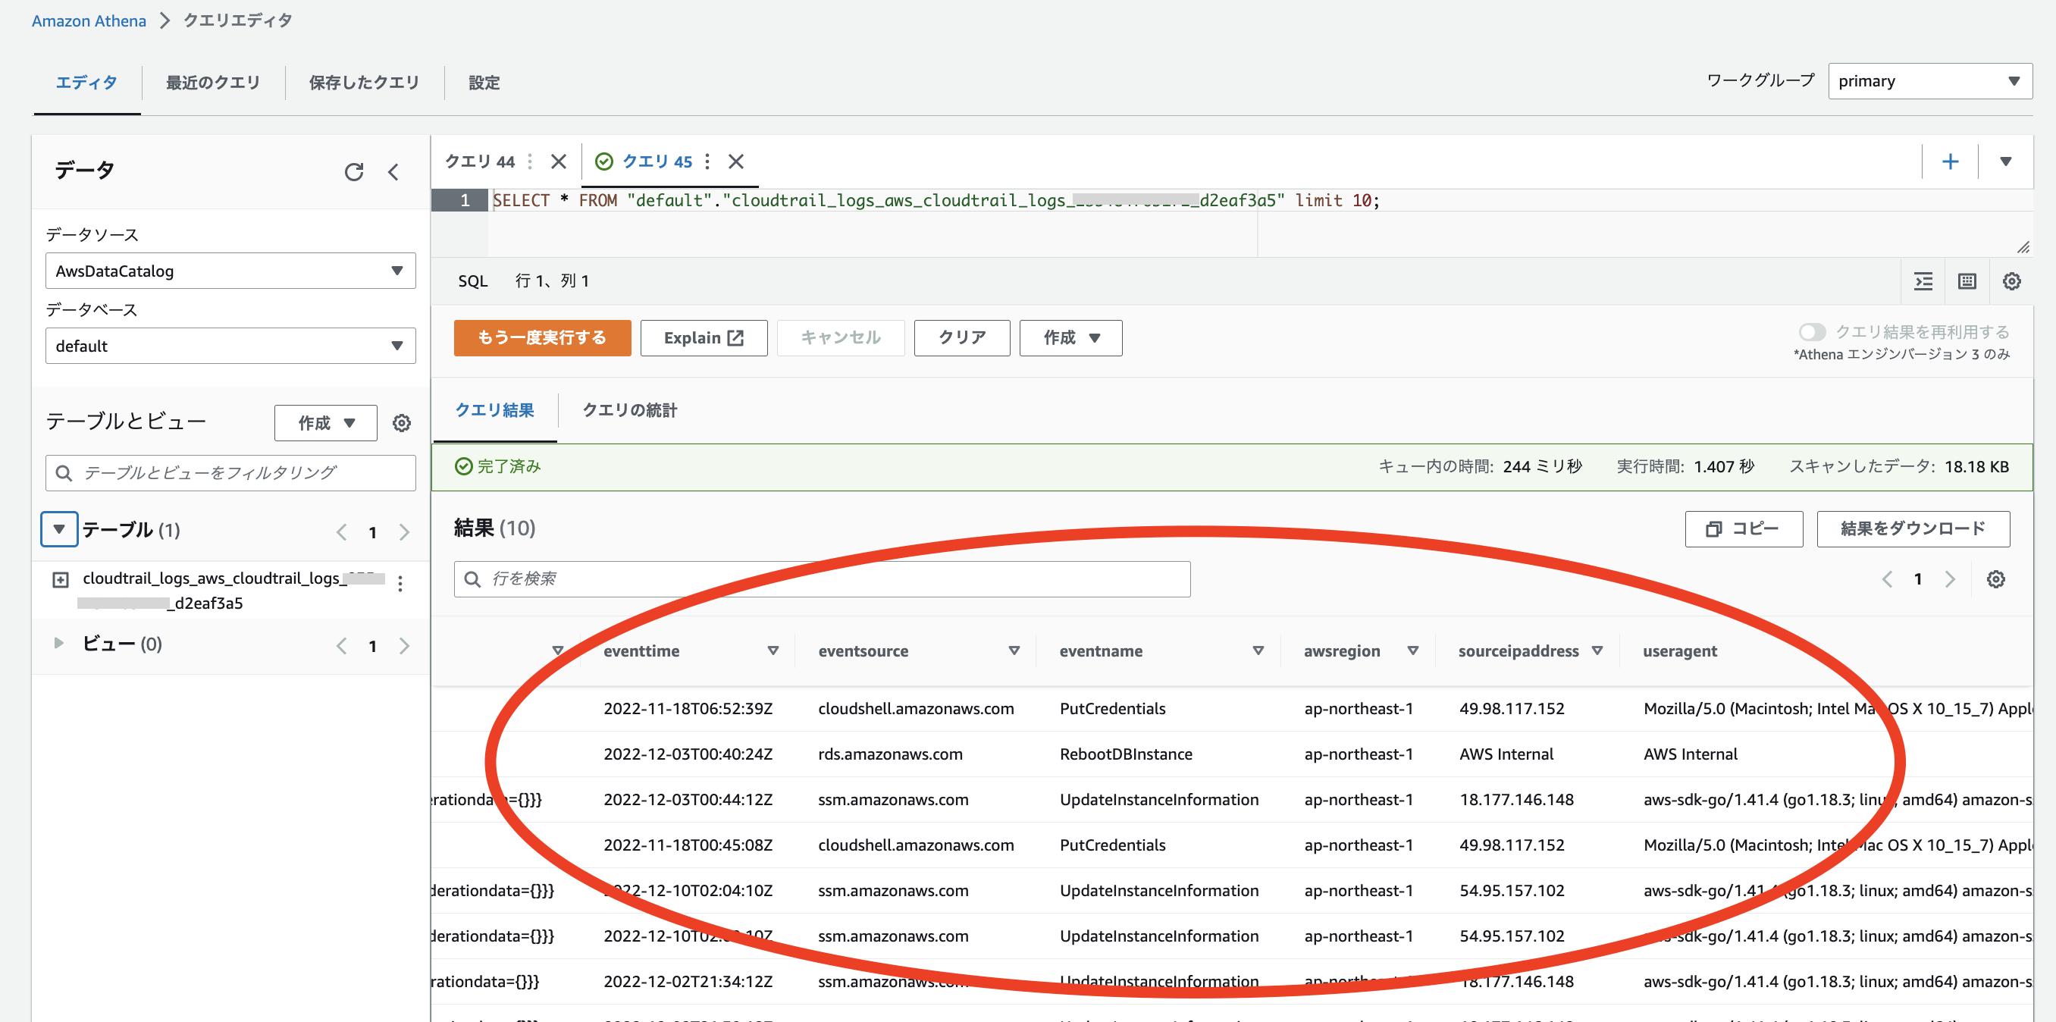Open the editor settings gear
Image resolution: width=2056 pixels, height=1022 pixels.
2011,281
